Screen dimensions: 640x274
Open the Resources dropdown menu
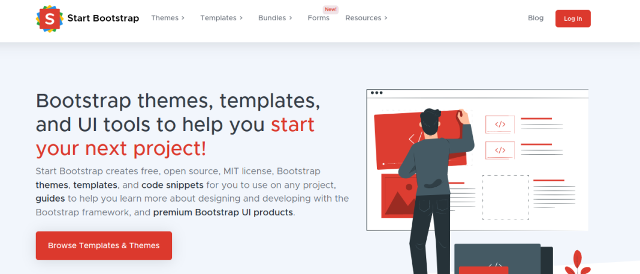366,18
